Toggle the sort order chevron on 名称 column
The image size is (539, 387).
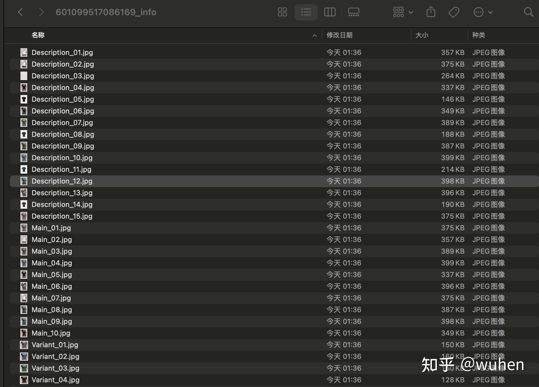315,35
